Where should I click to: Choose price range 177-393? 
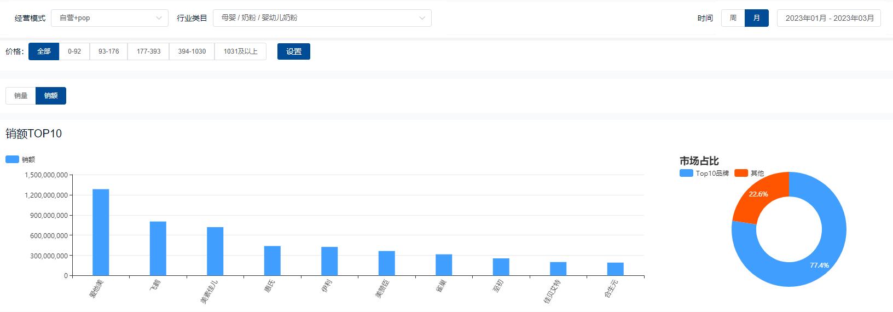point(148,51)
